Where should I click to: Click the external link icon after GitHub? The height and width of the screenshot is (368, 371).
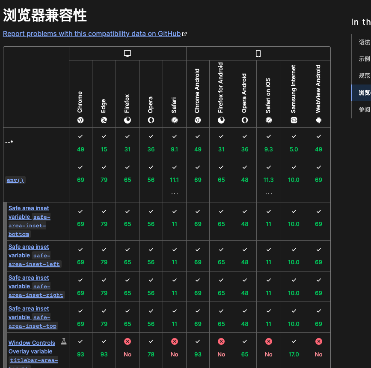[184, 34]
